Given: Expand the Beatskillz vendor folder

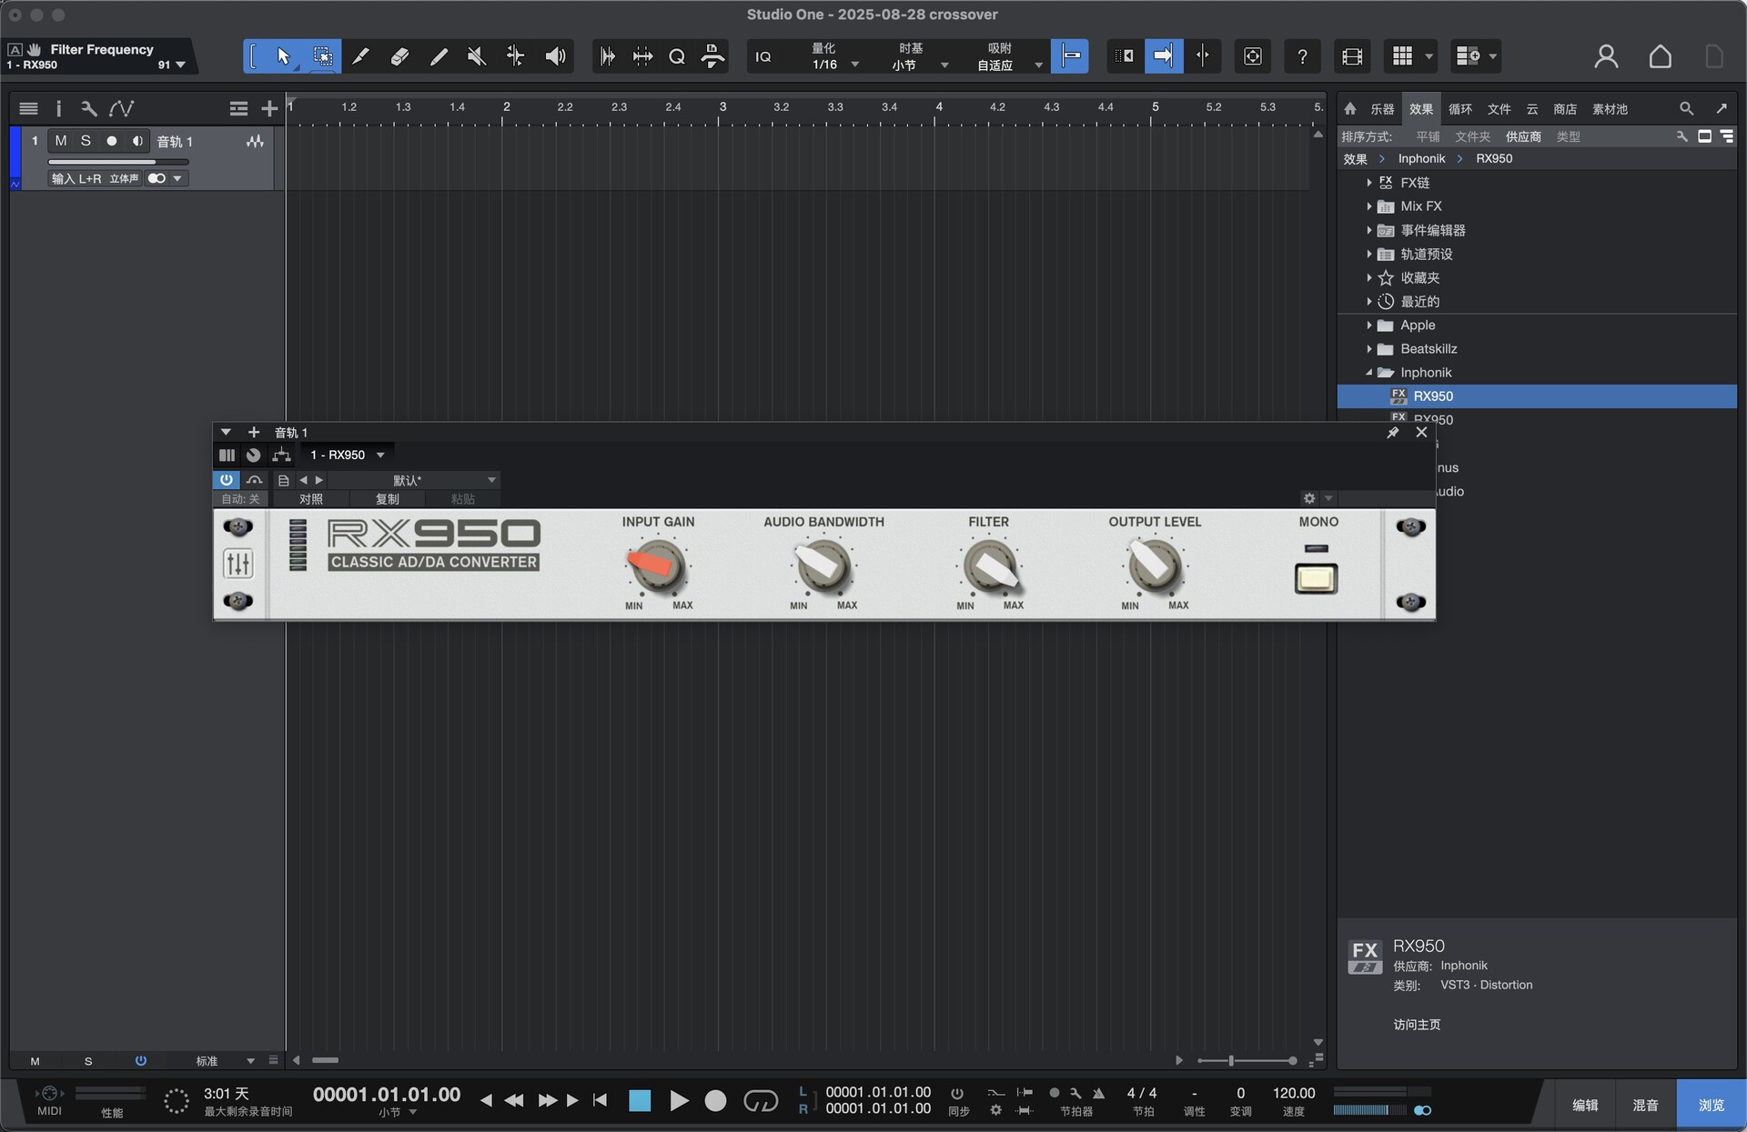Looking at the screenshot, I should (1368, 348).
